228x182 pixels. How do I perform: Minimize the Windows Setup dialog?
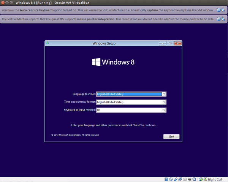point(163,43)
